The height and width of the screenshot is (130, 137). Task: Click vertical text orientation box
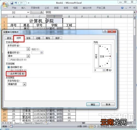96,56
